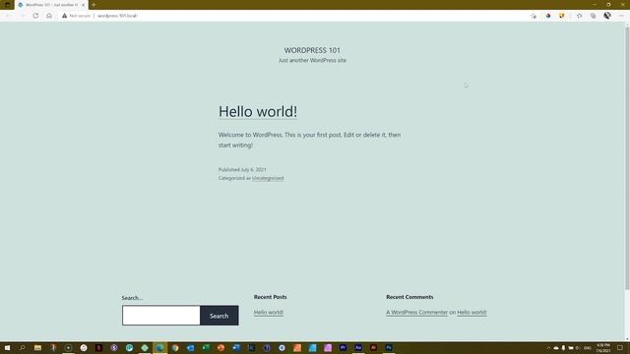
Task: Show hidden system tray icons
Action: coord(548,348)
